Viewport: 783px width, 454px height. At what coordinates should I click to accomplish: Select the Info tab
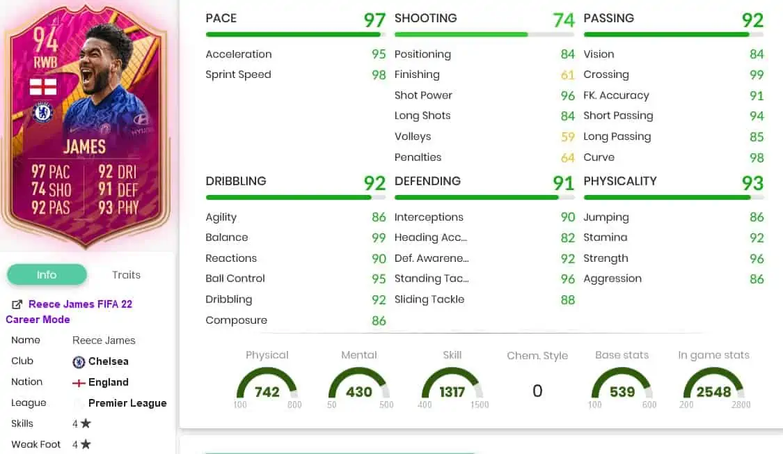[x=47, y=274]
